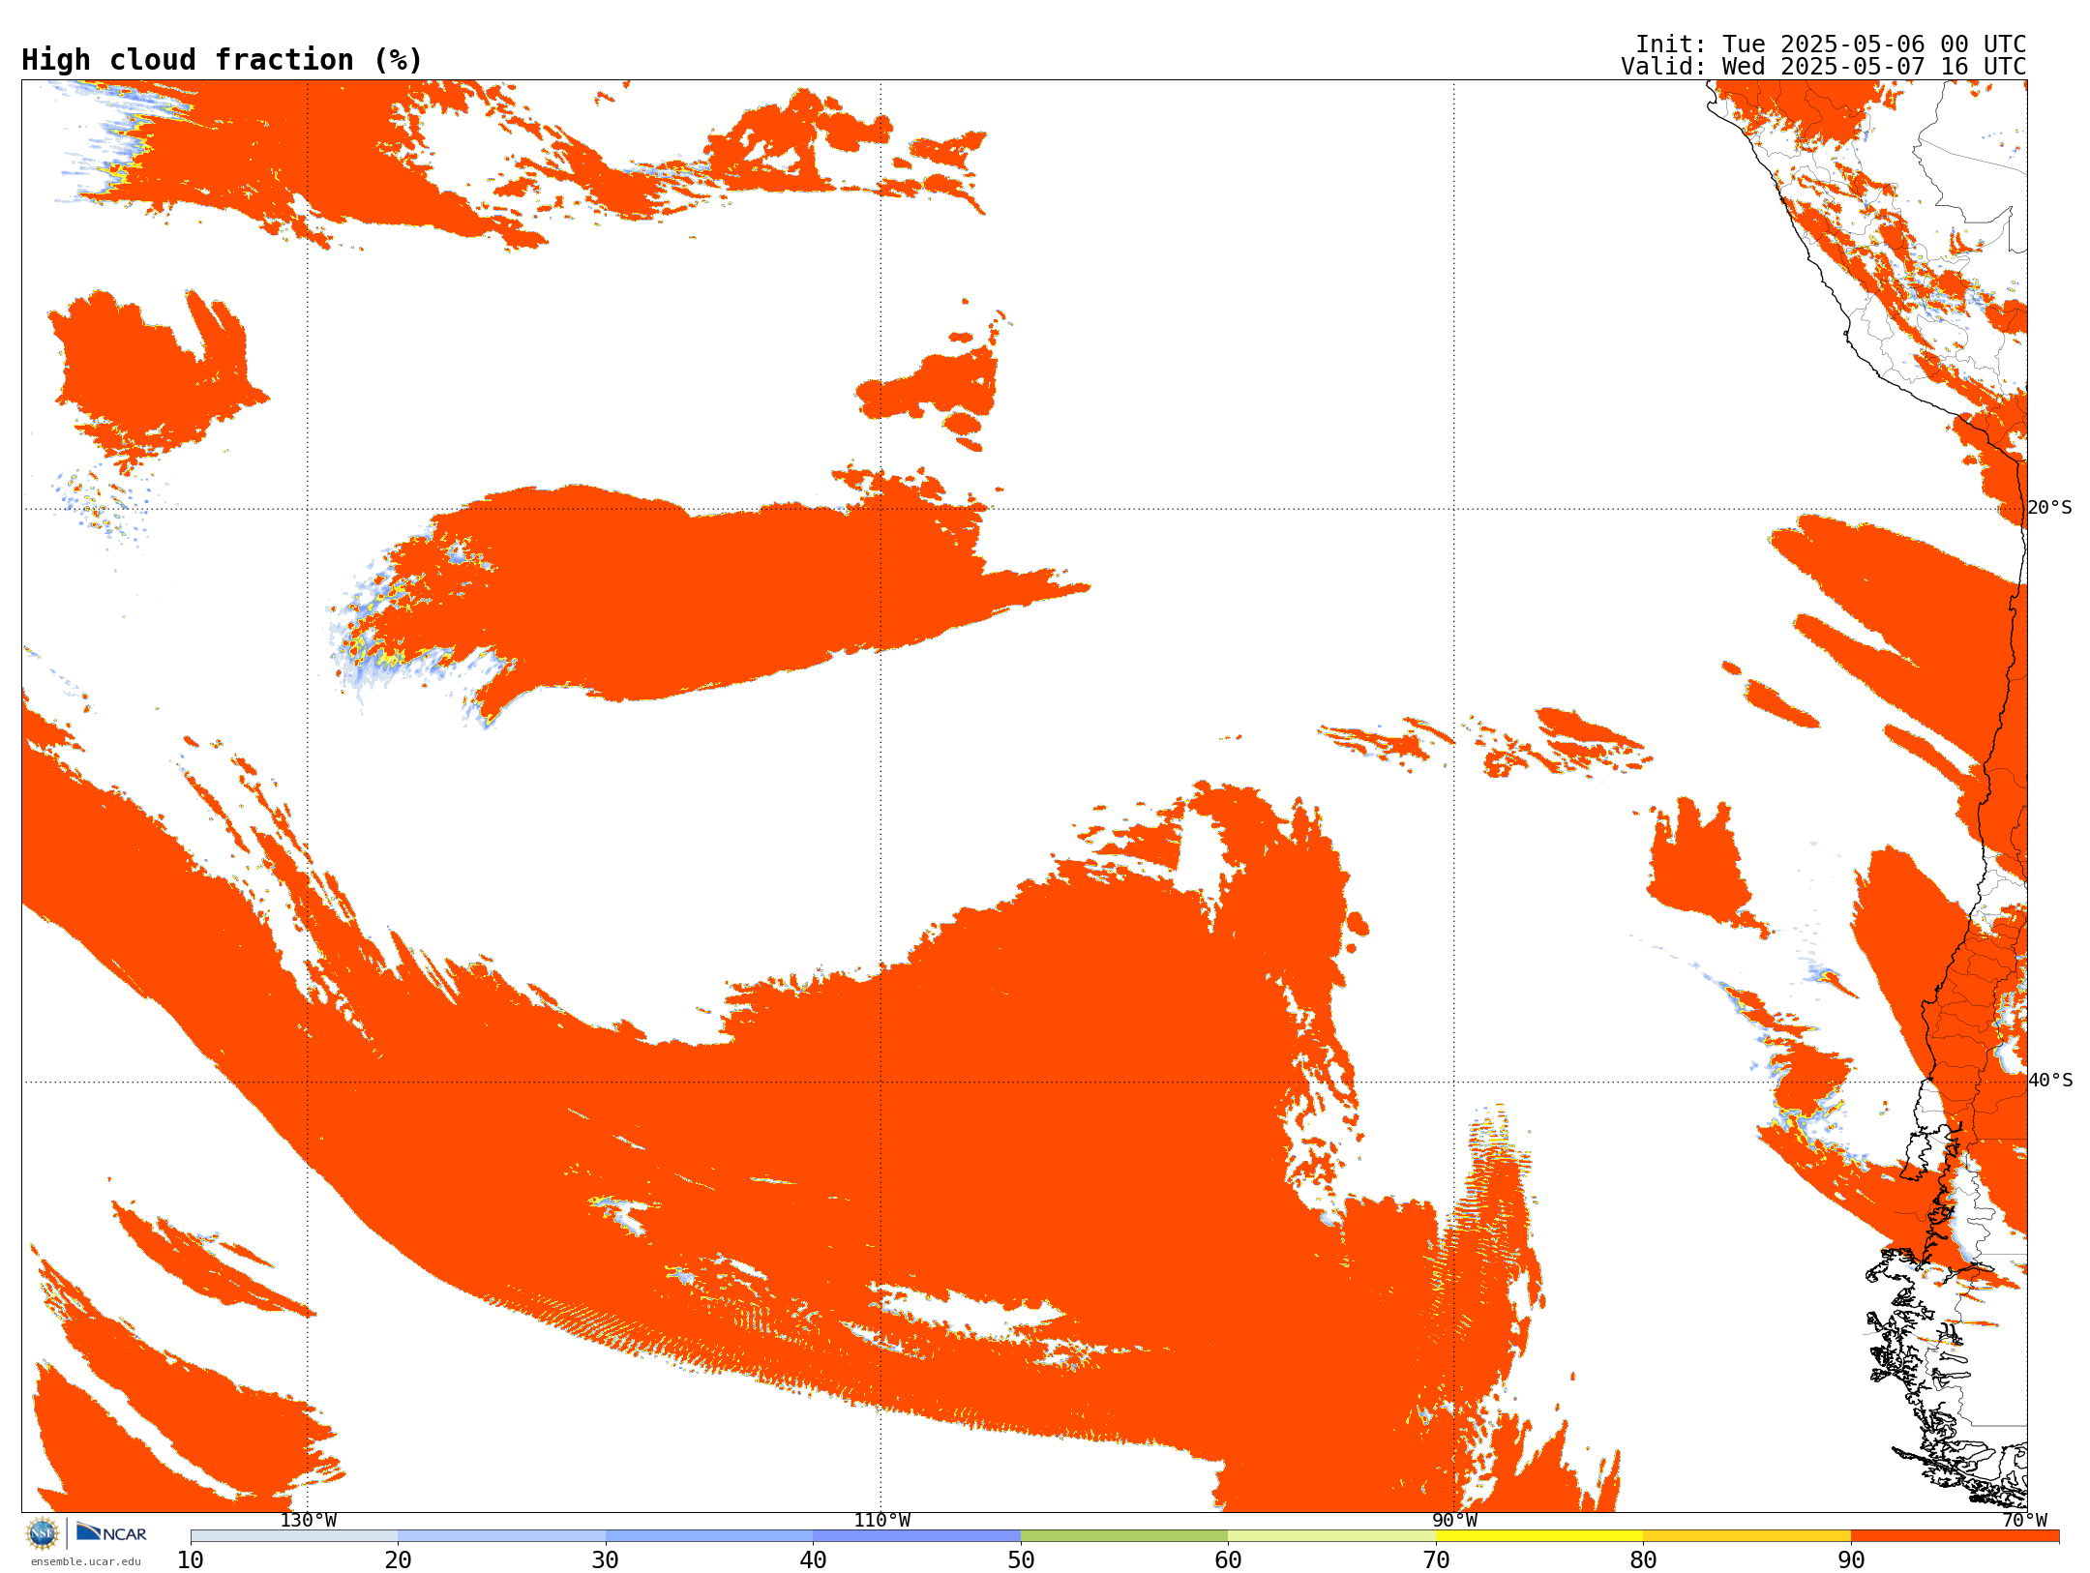Viewport: 2090px width, 1573px height.
Task: Click the 40°S latitude label
Action: click(2049, 1081)
